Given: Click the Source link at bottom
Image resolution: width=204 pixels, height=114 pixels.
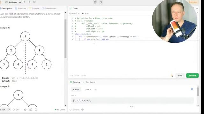Looking at the screenshot, I should 75,110.
